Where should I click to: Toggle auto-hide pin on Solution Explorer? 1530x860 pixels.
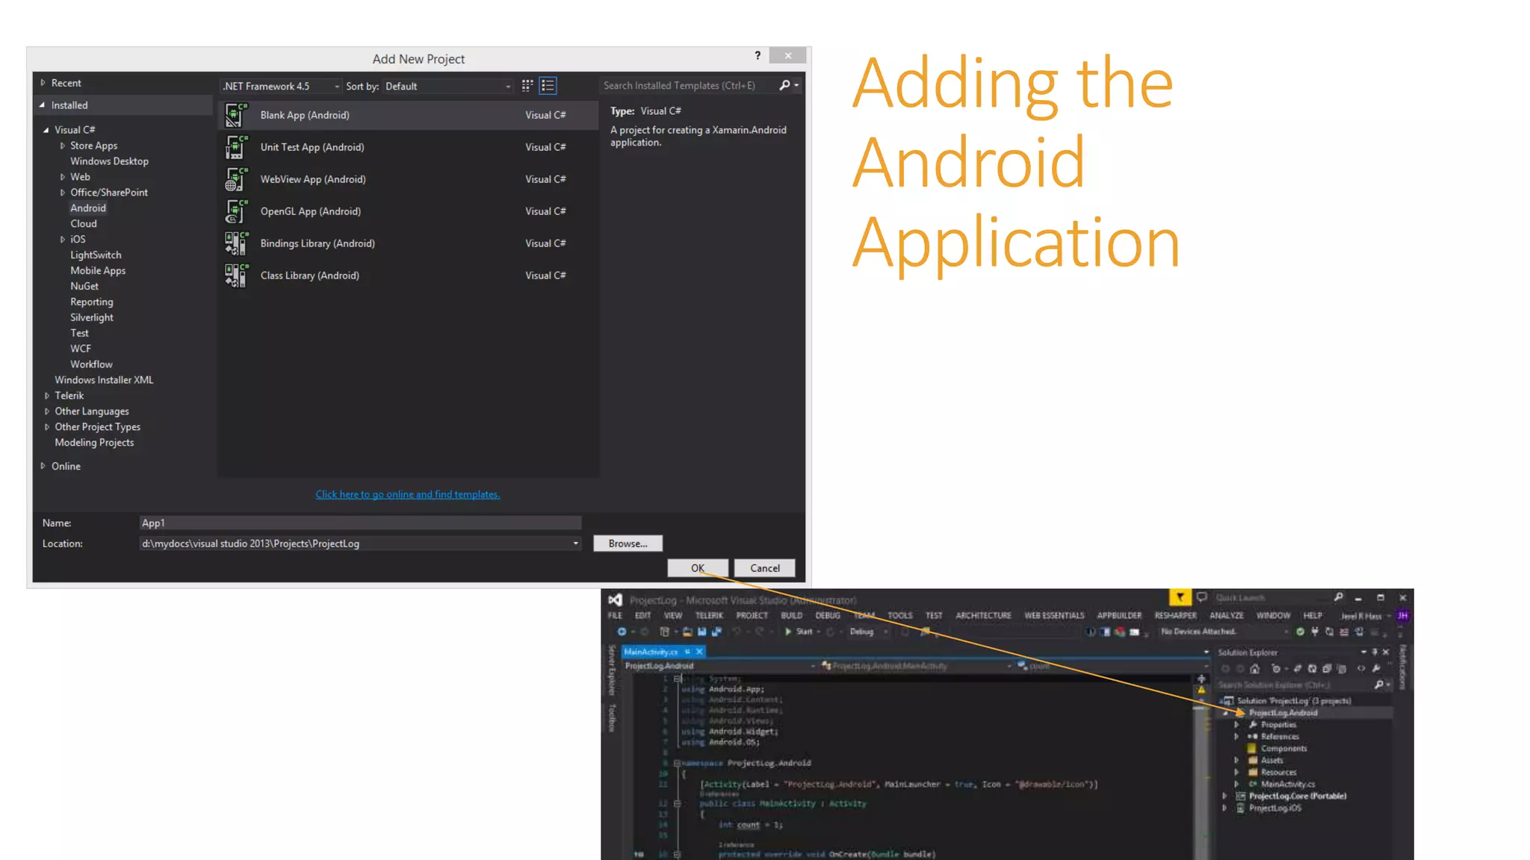[1375, 652]
